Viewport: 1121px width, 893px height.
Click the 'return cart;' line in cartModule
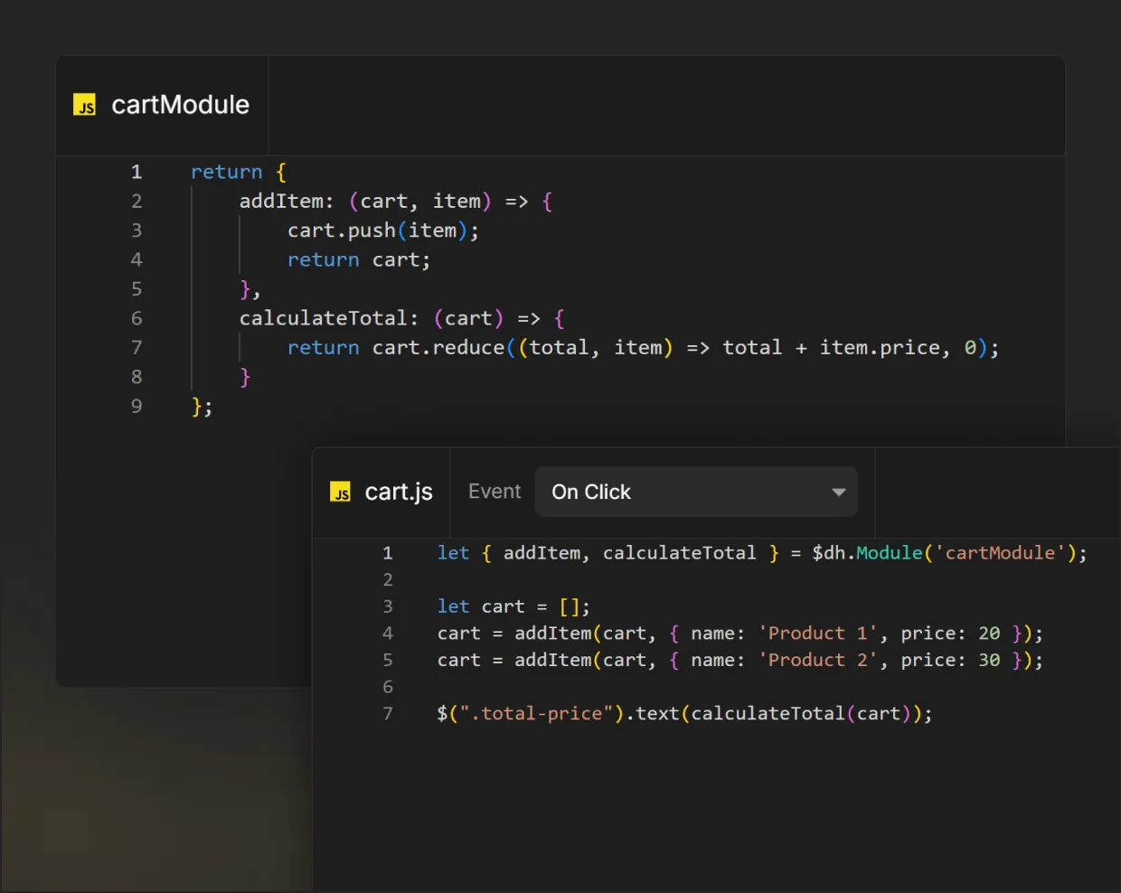(359, 259)
